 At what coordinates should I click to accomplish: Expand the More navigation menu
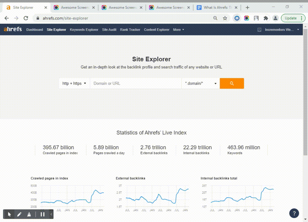[x=178, y=29]
